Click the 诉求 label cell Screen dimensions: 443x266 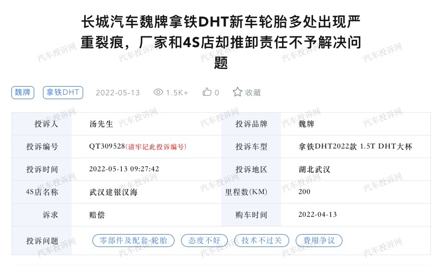[42, 215]
